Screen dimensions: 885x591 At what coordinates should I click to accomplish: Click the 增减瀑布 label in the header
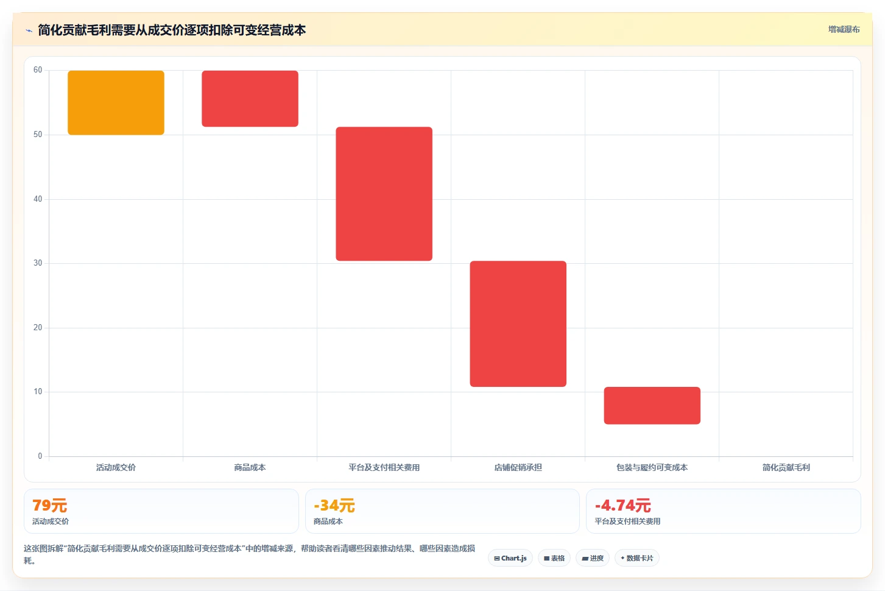pos(844,29)
